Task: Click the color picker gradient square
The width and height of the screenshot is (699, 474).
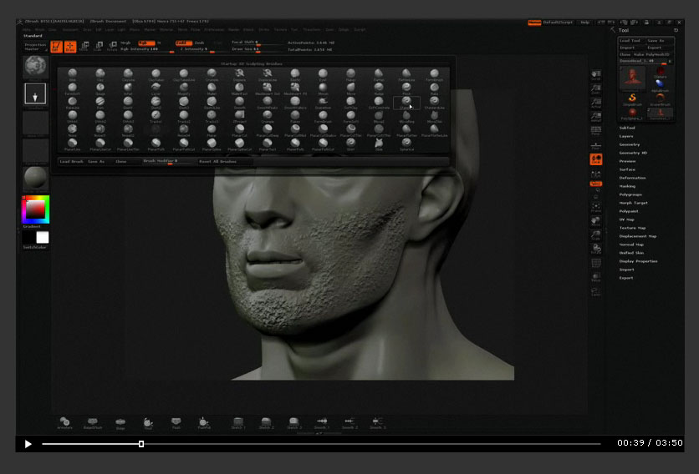Action: [35, 209]
